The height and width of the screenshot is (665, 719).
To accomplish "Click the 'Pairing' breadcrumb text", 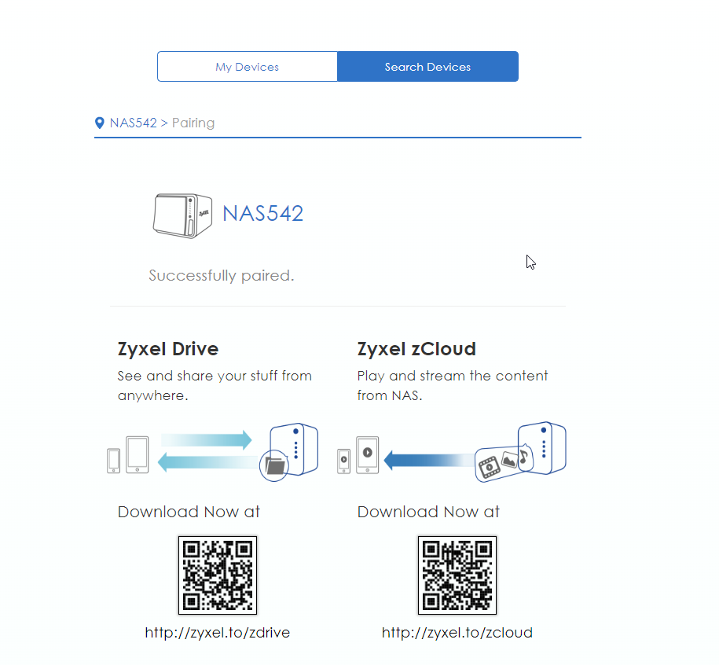I will (x=193, y=123).
